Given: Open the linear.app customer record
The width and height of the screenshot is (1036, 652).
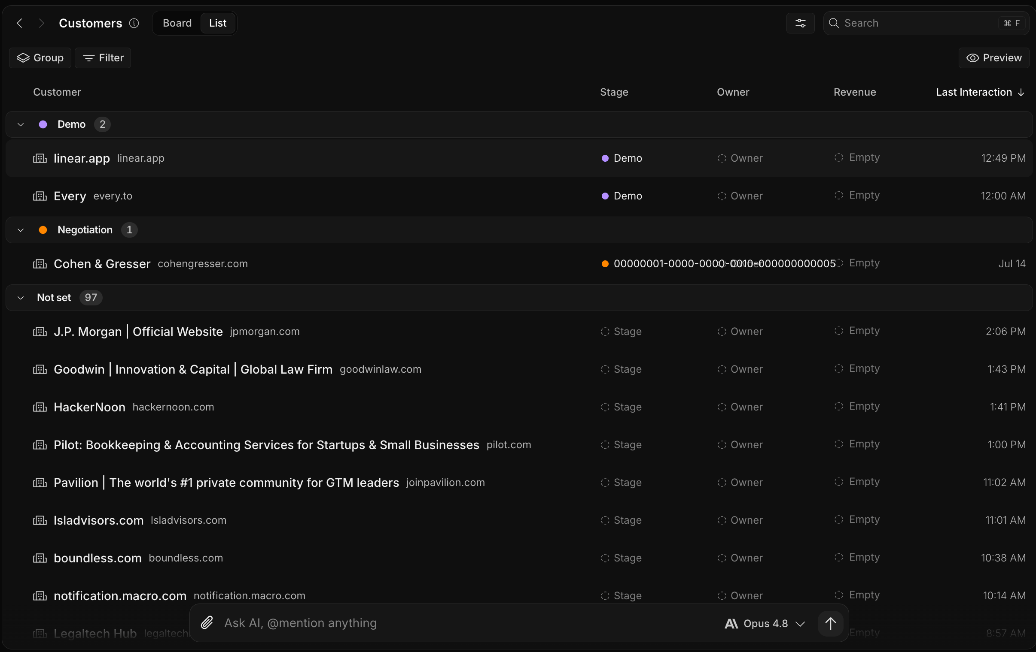Looking at the screenshot, I should click(x=82, y=158).
